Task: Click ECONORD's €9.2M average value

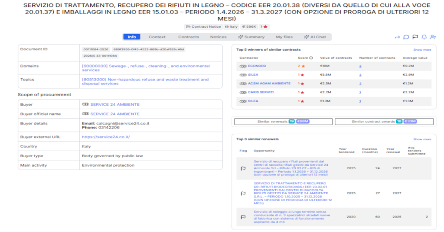Action: (408, 66)
